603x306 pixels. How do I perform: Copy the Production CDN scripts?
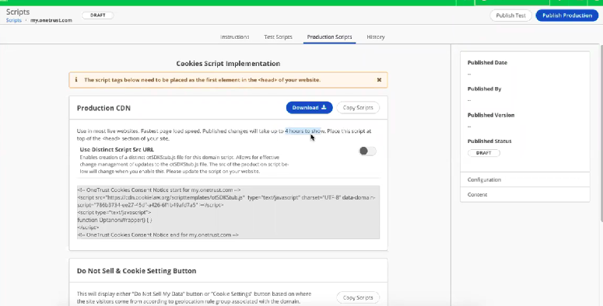point(358,107)
